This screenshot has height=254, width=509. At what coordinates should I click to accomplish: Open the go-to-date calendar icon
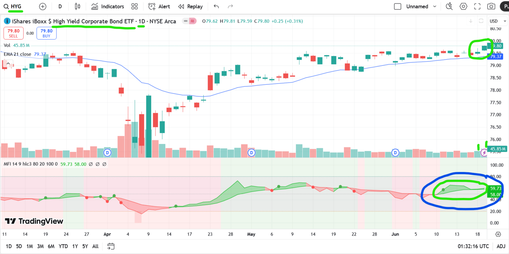(111, 246)
